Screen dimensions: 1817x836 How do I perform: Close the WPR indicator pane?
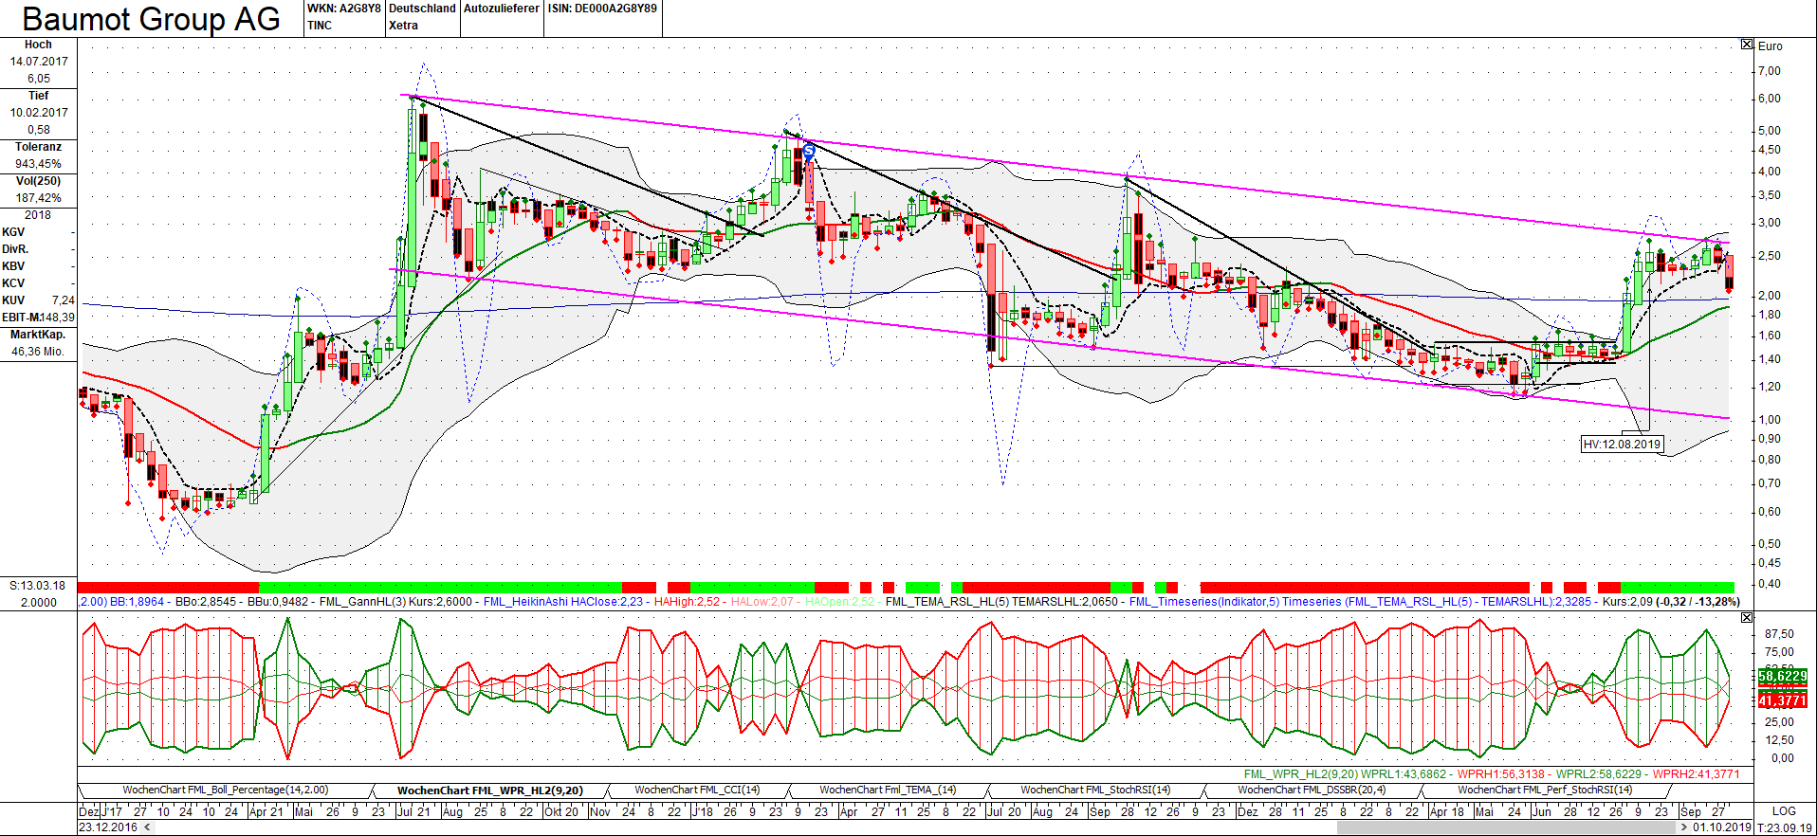tap(1747, 618)
